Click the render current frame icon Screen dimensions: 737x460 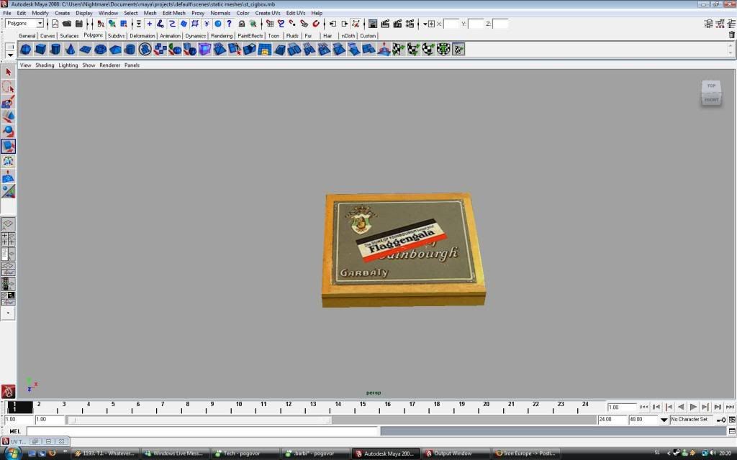coord(385,24)
